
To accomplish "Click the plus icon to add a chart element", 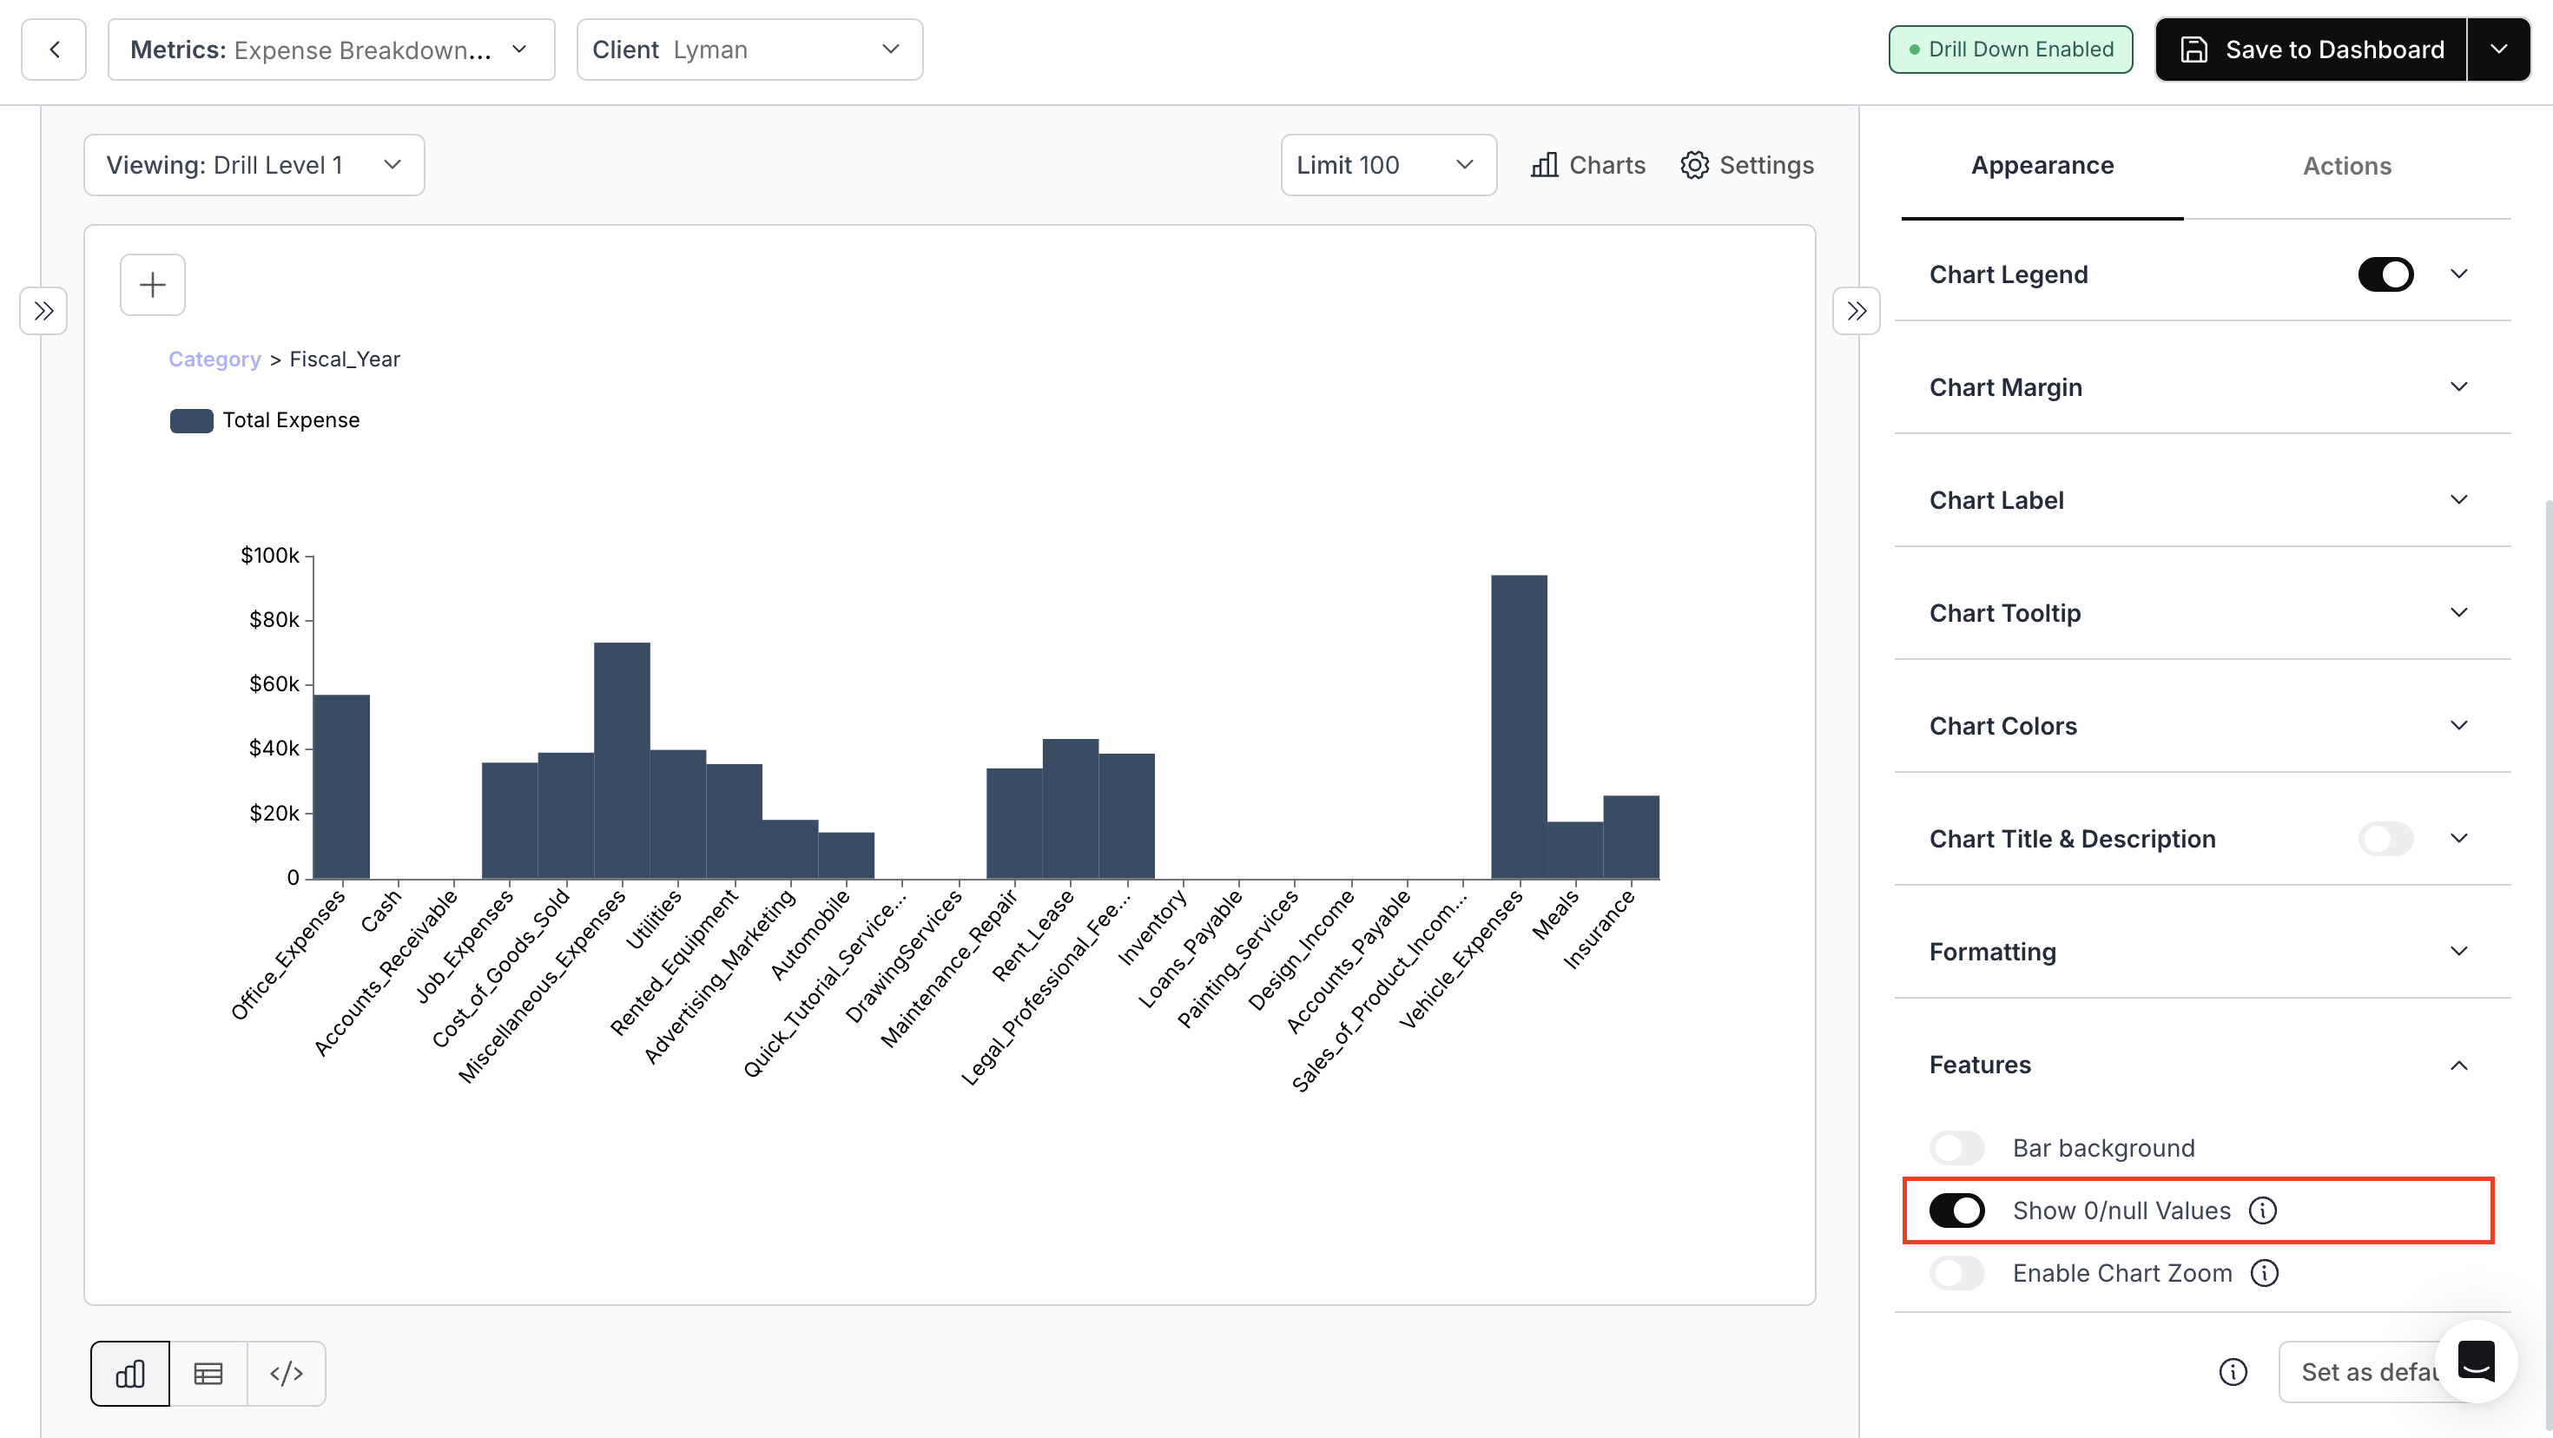I will tap(152, 285).
